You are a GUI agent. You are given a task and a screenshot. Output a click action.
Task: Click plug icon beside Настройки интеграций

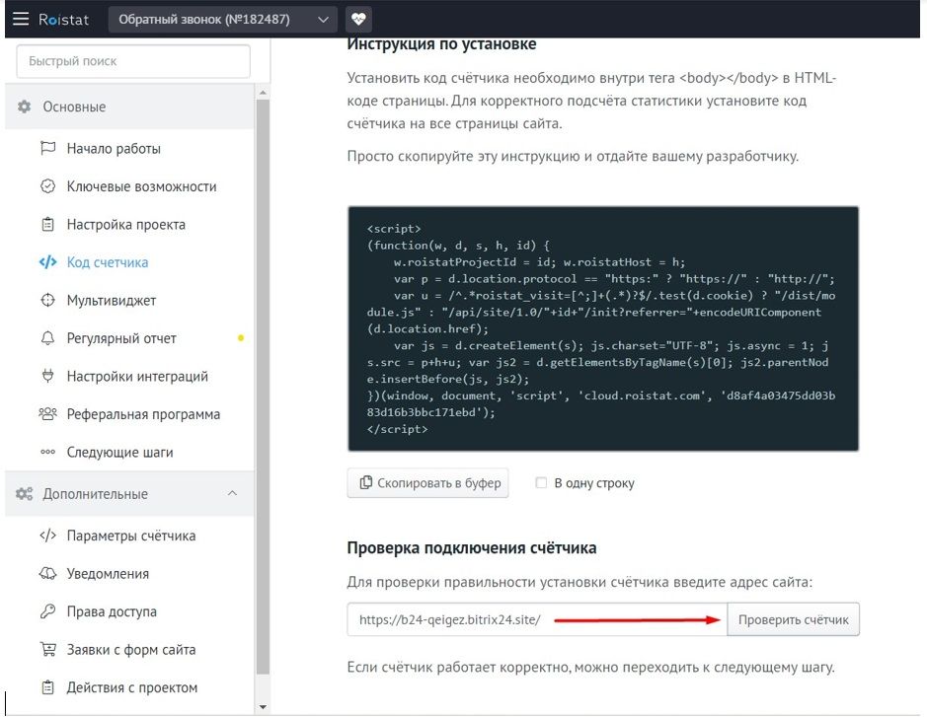coord(48,376)
